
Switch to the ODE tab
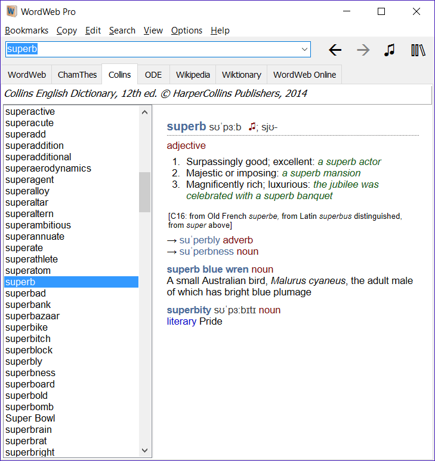153,75
